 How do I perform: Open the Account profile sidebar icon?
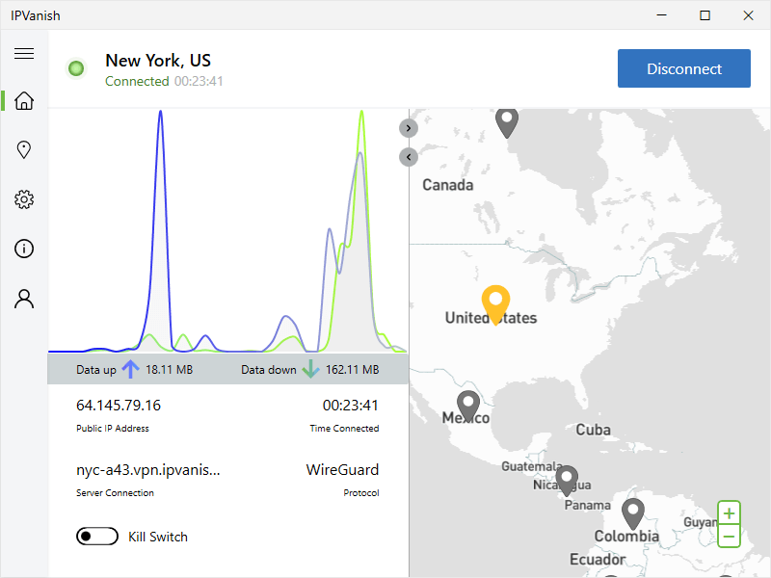[24, 299]
